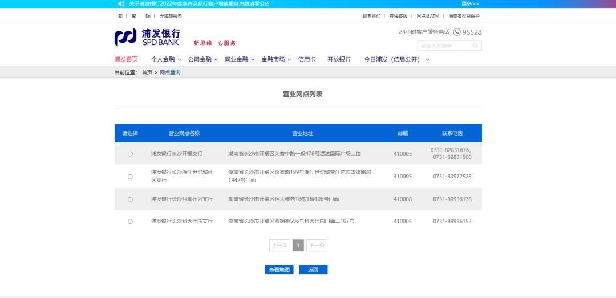This screenshot has width=616, height=298.
Task: Select radio for 长沙月湖社区支行
Action: point(130,199)
